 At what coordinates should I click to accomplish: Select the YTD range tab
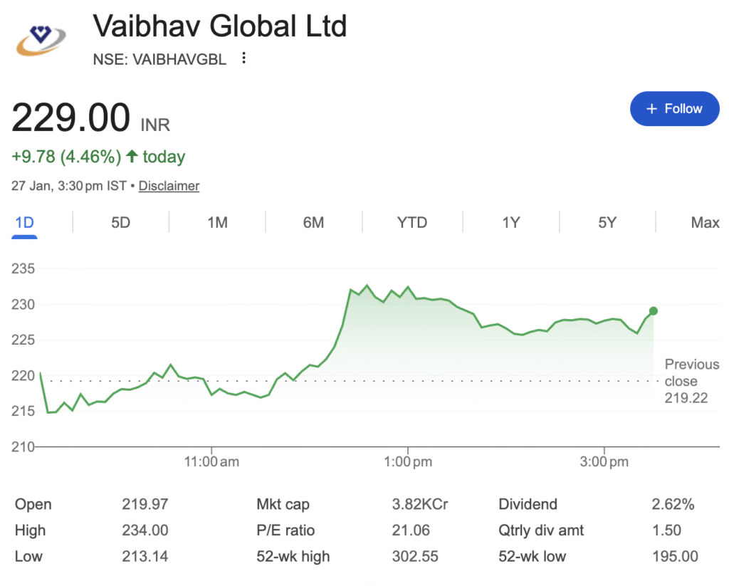(x=411, y=223)
